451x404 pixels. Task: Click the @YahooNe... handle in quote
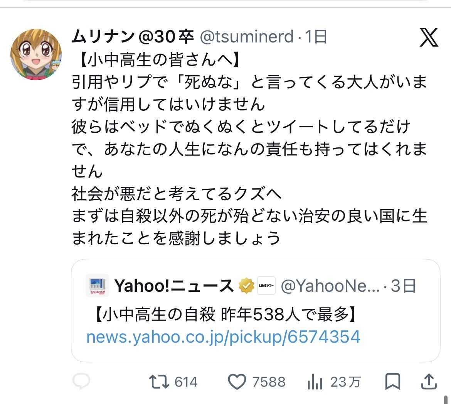330,286
